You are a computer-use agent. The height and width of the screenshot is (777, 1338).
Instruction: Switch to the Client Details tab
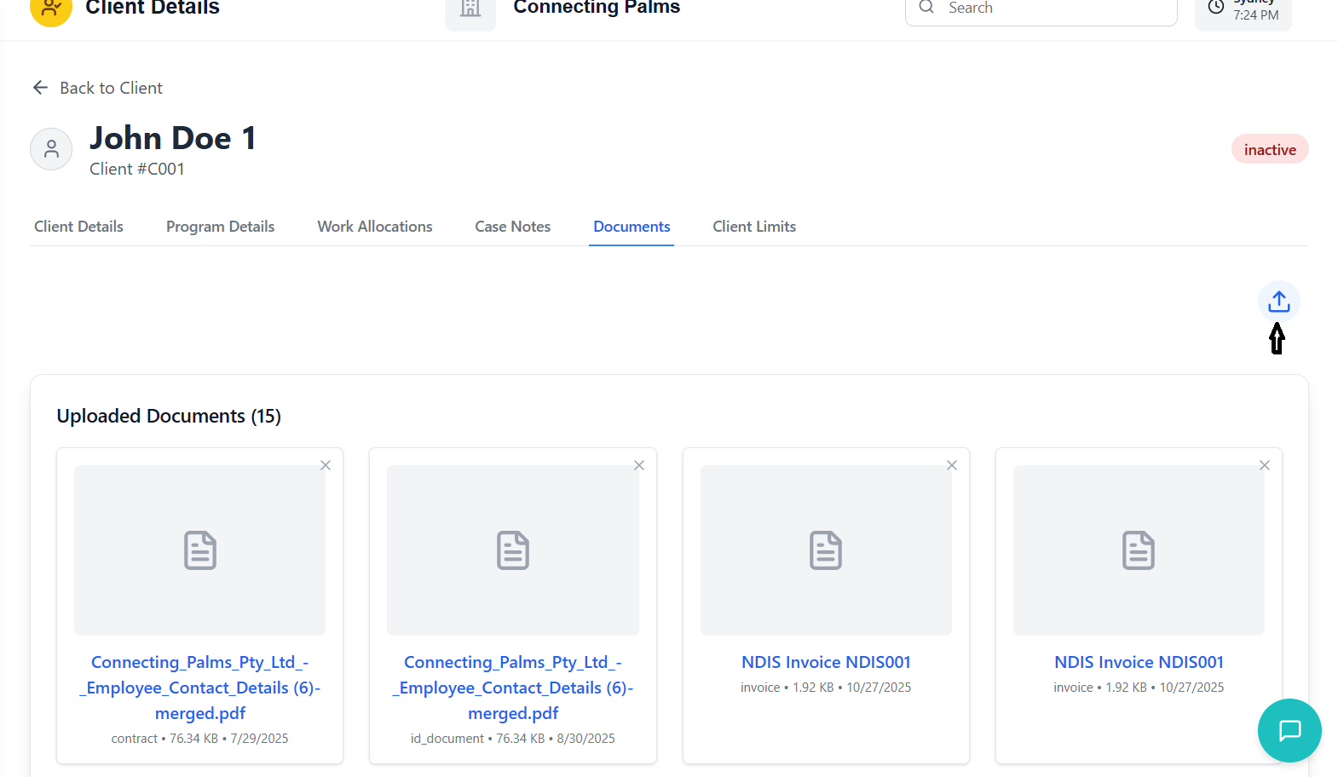pyautogui.click(x=78, y=227)
